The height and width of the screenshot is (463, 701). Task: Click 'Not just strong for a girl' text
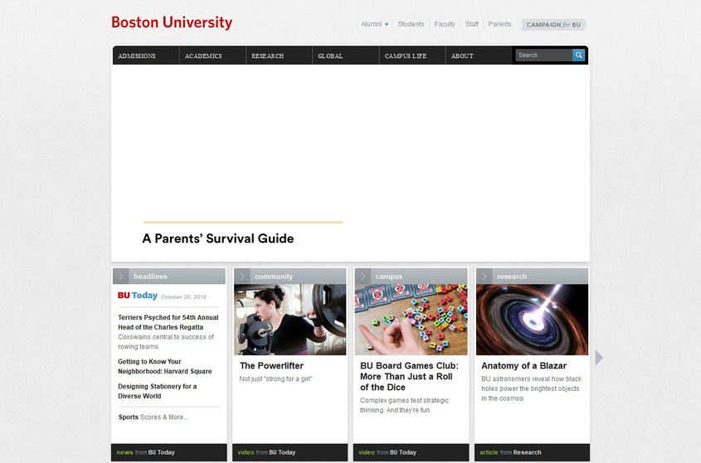click(x=275, y=379)
